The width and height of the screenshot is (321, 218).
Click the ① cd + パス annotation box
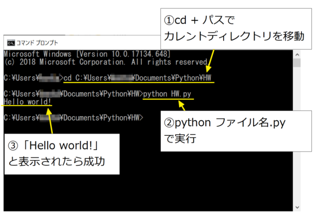point(236,29)
